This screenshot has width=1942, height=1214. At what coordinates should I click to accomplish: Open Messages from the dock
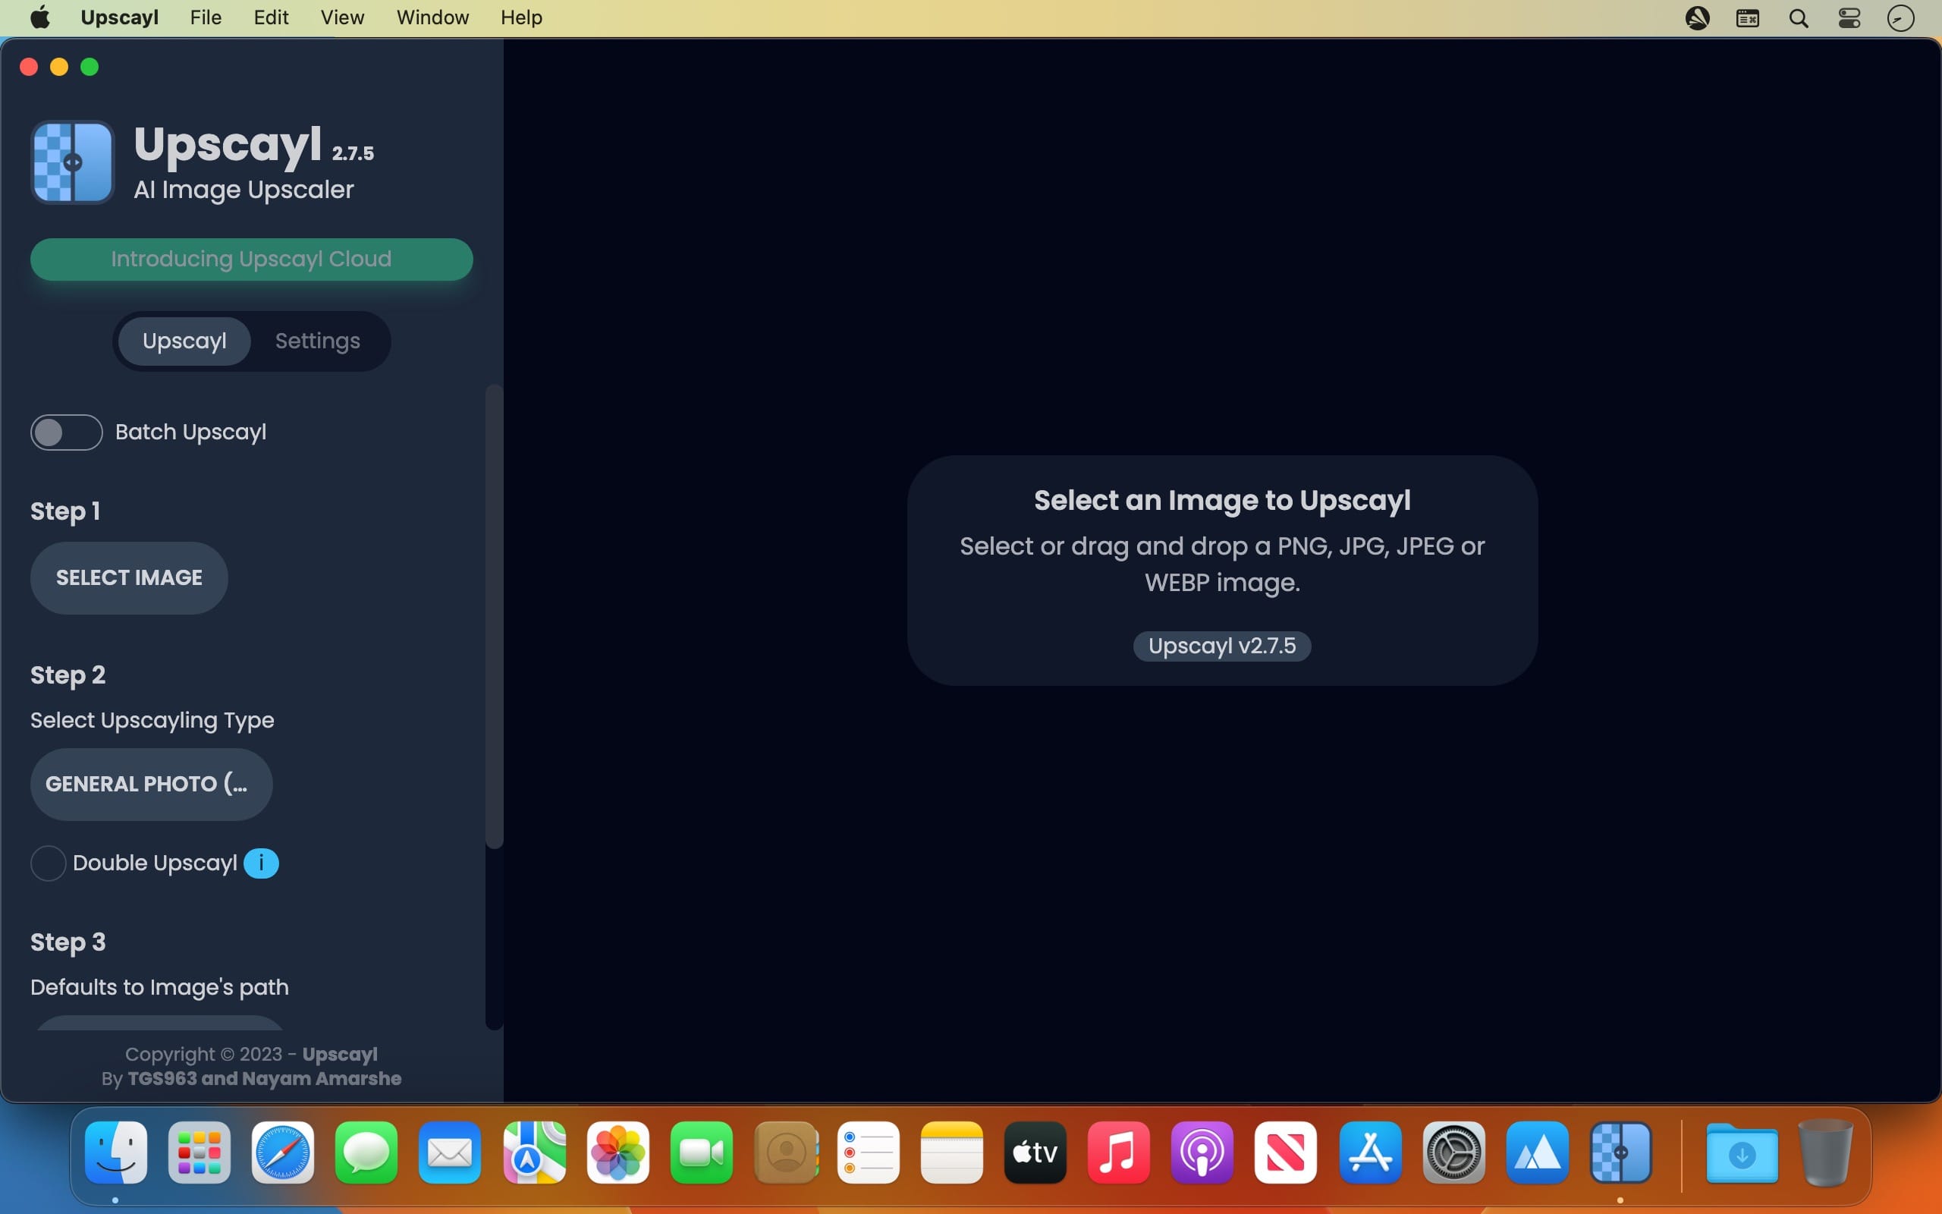pyautogui.click(x=366, y=1153)
